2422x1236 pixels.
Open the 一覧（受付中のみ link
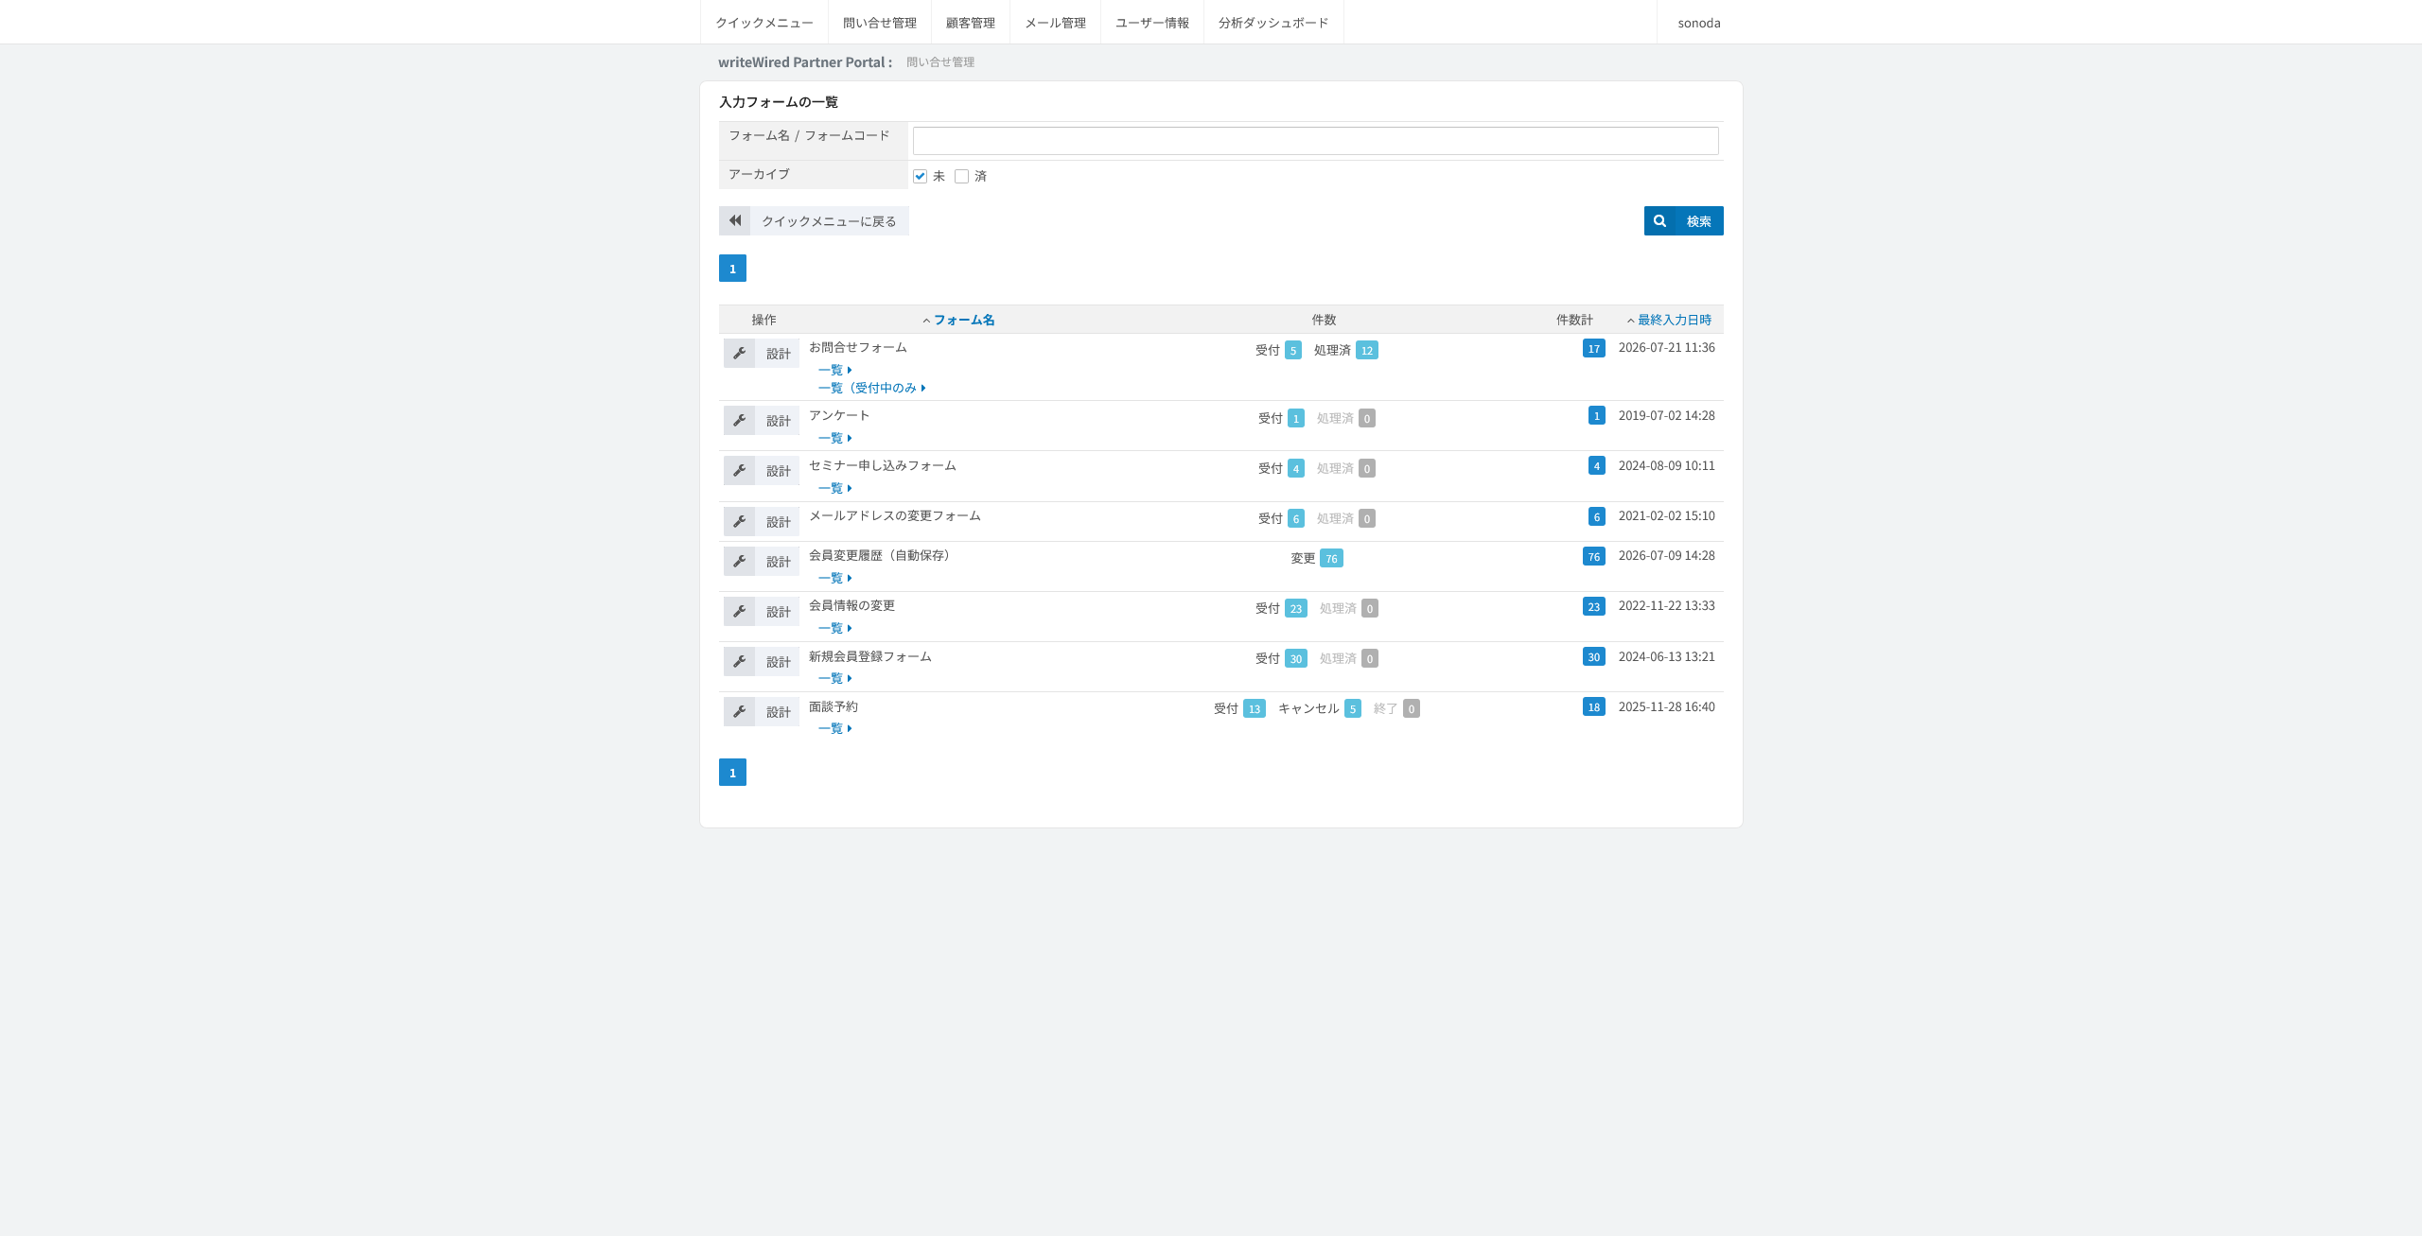point(871,388)
